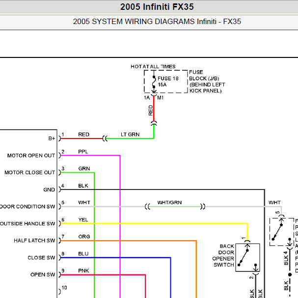The width and height of the screenshot is (298, 298).
Task: Click the 'WHT/GRN' wire label
Action: pyautogui.click(x=169, y=202)
